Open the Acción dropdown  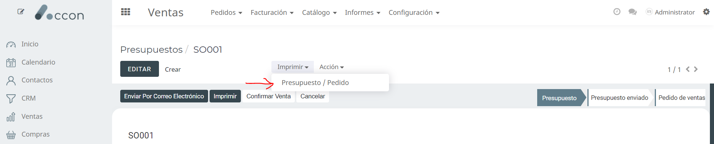click(332, 67)
